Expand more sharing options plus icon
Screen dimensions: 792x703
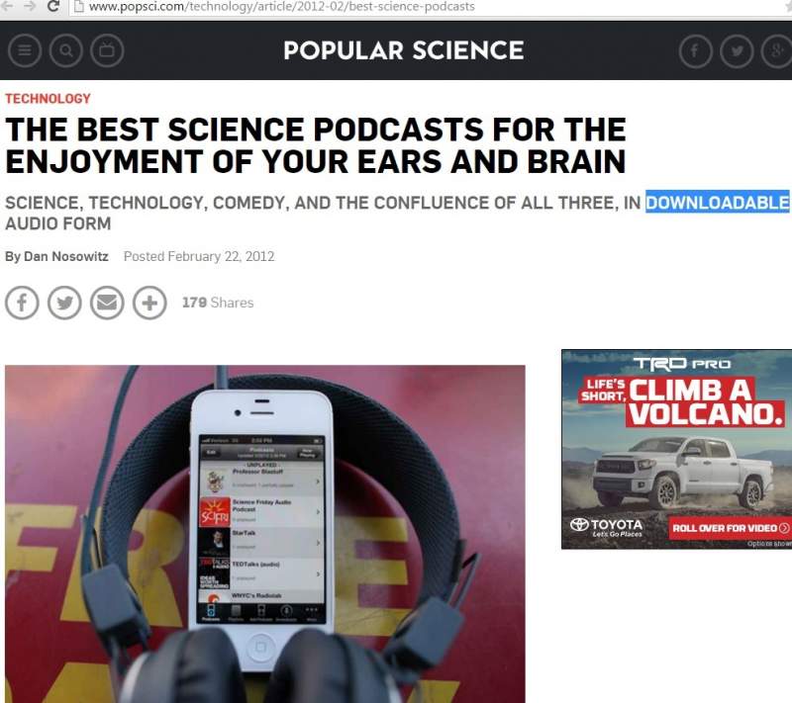click(x=149, y=303)
